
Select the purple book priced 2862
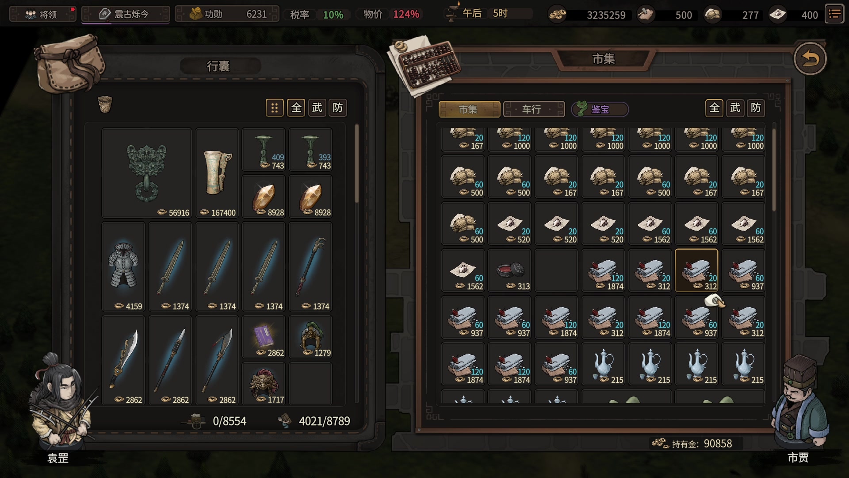[264, 337]
